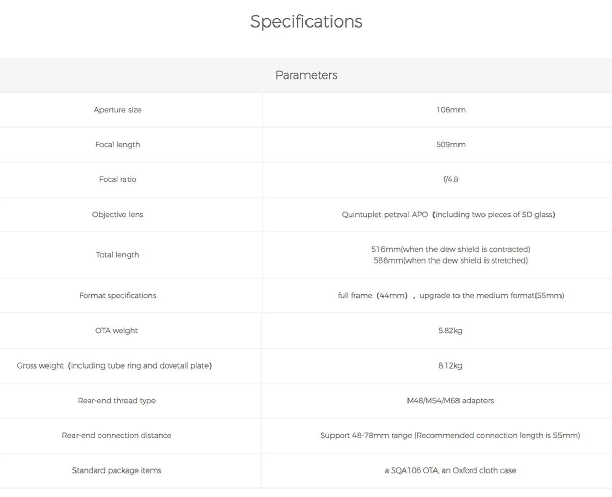Click the Aperture size label
Image resolution: width=612 pixels, height=497 pixels.
[x=117, y=110]
